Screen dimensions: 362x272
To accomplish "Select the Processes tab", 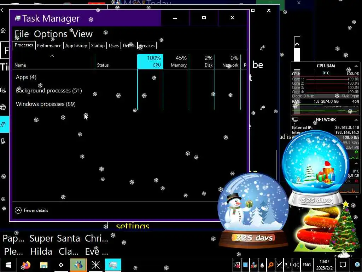I will click(24, 45).
